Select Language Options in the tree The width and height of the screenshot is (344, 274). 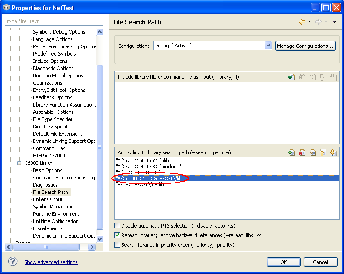click(x=53, y=39)
